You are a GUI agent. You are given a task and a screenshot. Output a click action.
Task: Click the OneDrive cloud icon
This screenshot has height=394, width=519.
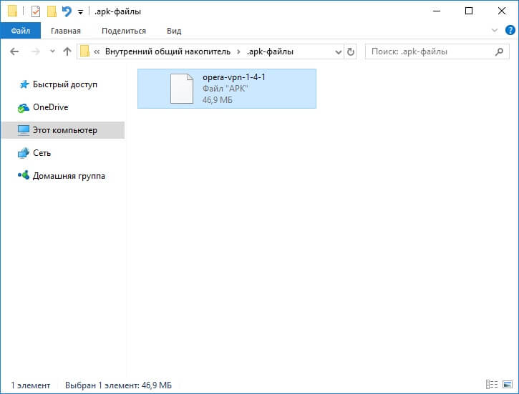click(x=23, y=108)
